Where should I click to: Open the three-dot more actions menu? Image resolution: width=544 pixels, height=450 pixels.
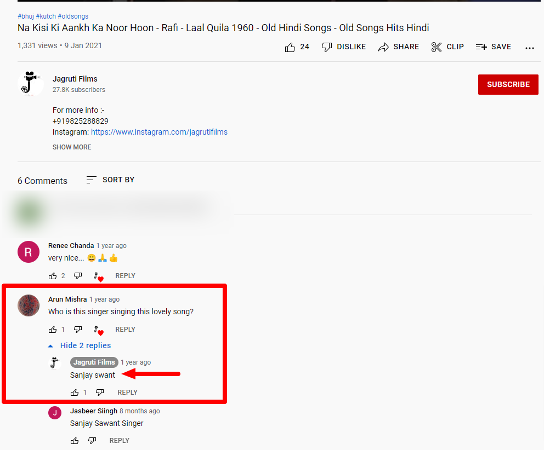[529, 48]
